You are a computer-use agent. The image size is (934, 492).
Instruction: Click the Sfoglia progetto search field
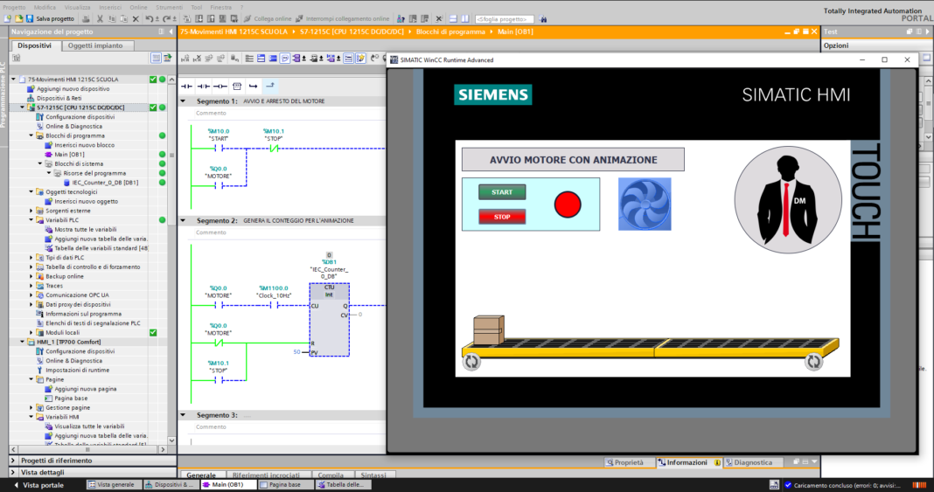[x=504, y=19]
